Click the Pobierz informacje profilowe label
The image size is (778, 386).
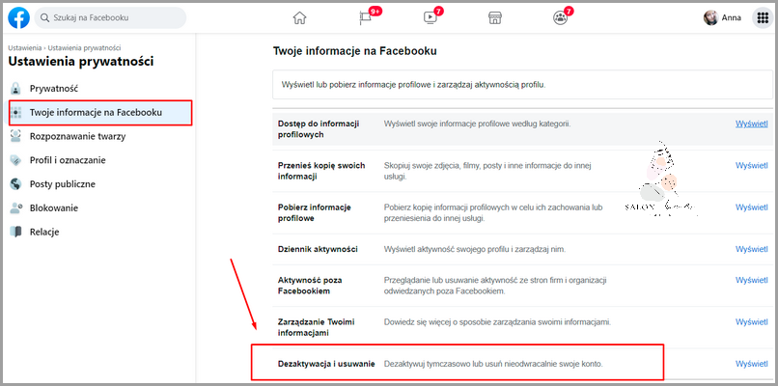click(x=315, y=212)
